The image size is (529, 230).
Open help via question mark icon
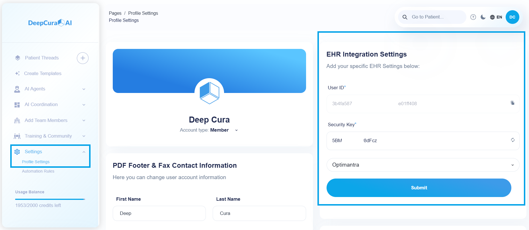coord(473,17)
